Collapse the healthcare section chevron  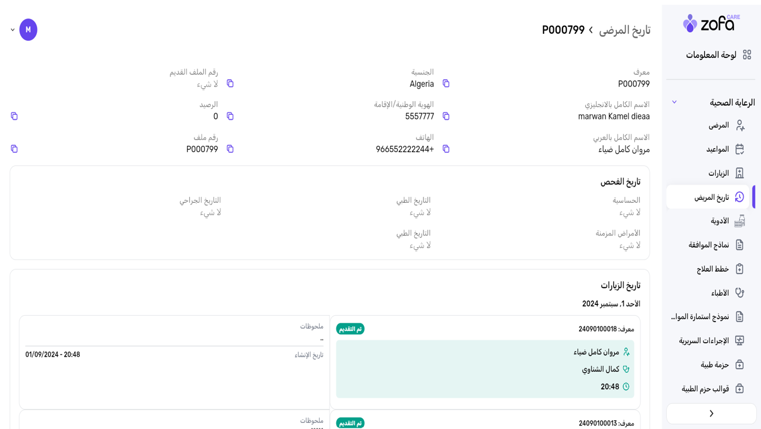point(674,102)
